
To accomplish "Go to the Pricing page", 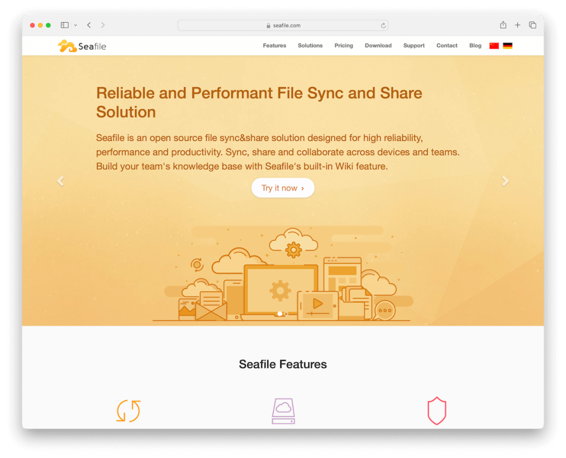I will (x=344, y=45).
